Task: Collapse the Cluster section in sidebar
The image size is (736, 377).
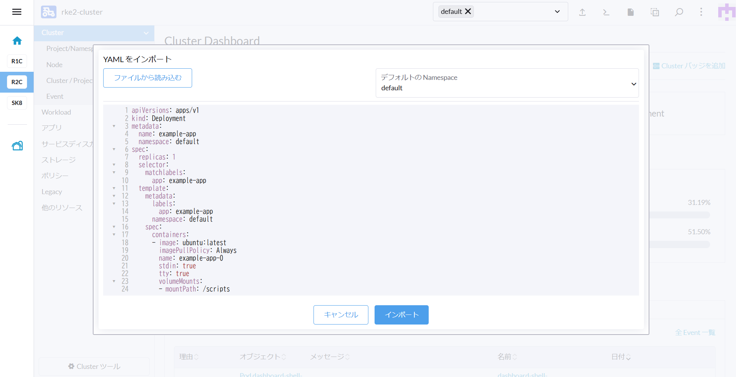Action: pos(146,33)
